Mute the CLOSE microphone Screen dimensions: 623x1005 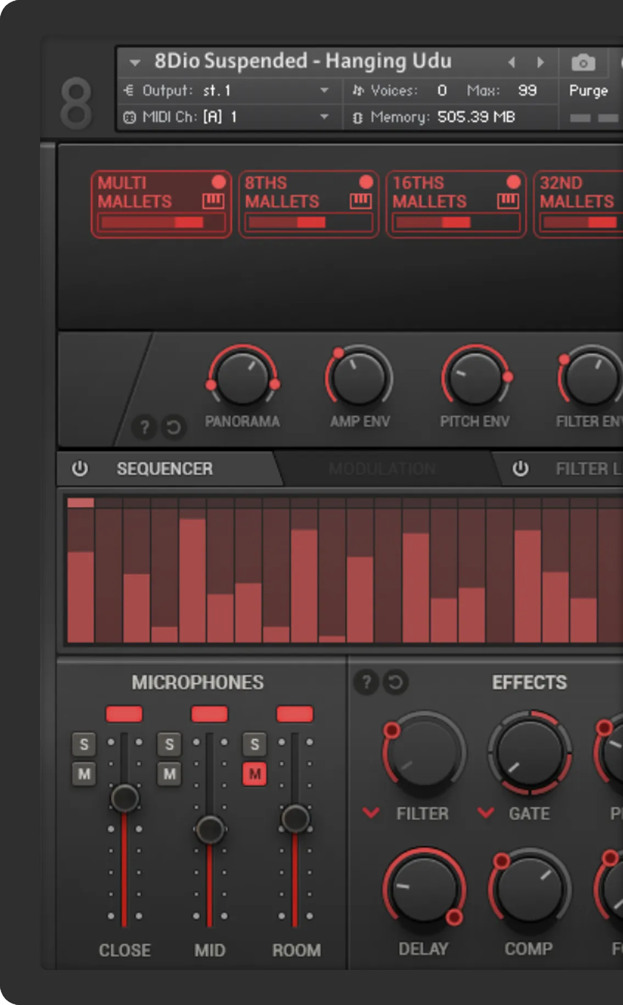pyautogui.click(x=84, y=774)
